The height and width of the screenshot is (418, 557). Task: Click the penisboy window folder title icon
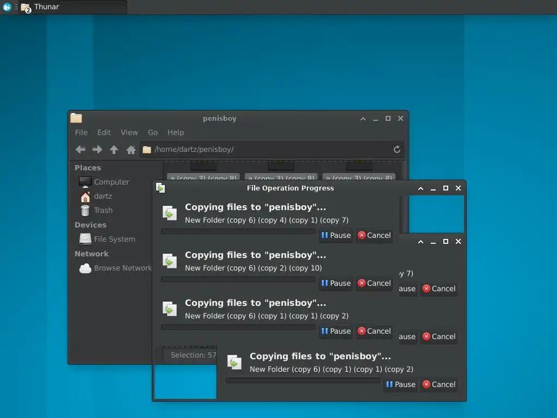76,118
